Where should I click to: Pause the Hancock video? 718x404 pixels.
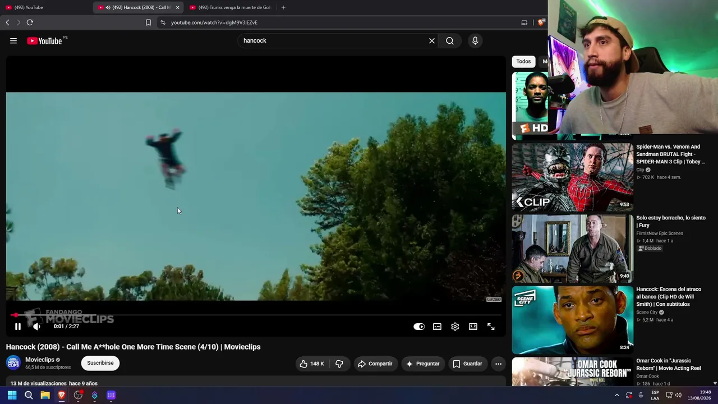tap(18, 327)
